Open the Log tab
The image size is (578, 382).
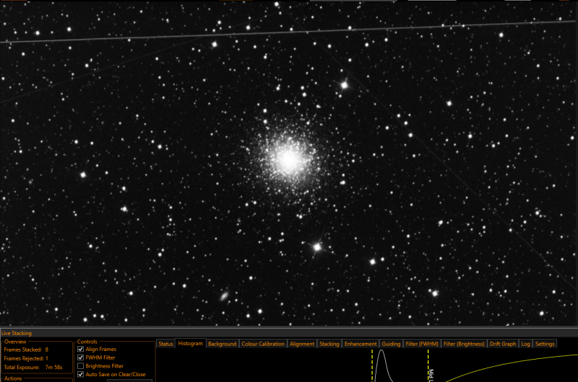point(526,344)
